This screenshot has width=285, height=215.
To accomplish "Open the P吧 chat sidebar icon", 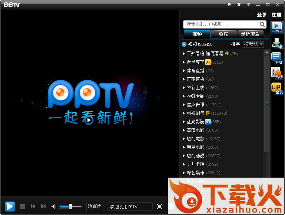I will [x=277, y=58].
